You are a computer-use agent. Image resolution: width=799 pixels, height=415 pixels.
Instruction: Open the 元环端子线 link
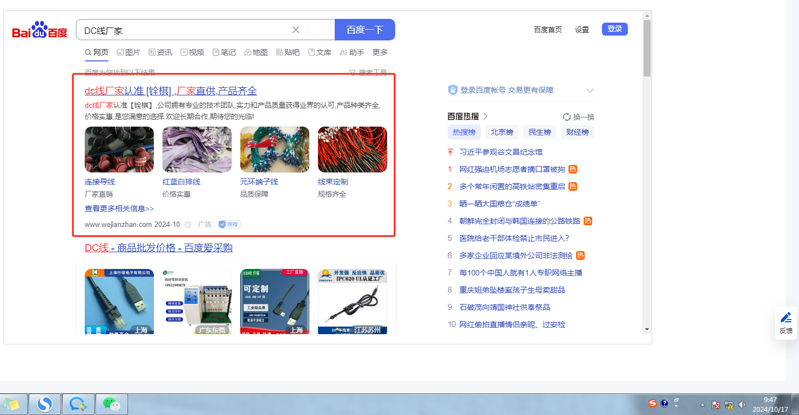(x=259, y=182)
